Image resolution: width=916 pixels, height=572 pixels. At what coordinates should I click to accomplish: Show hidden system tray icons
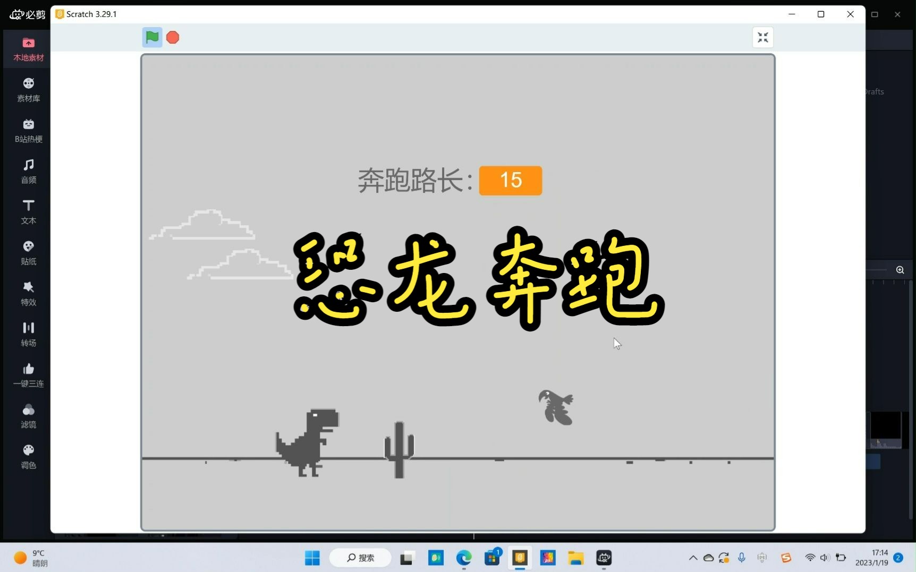(693, 558)
